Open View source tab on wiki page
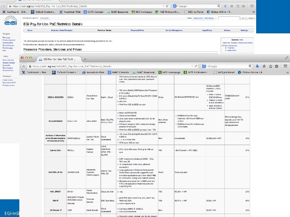The width and height of the screenshot is (290, 217). pyautogui.click(x=198, y=18)
